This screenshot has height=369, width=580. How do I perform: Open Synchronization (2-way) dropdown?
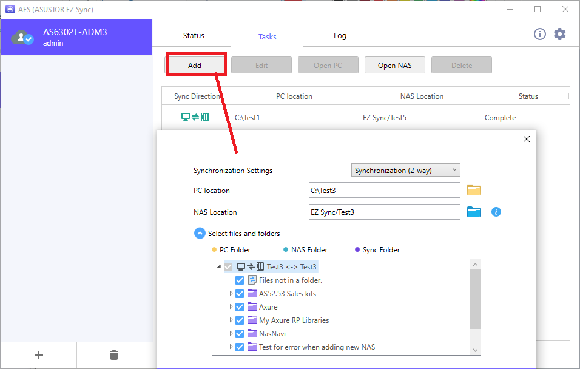tap(406, 170)
